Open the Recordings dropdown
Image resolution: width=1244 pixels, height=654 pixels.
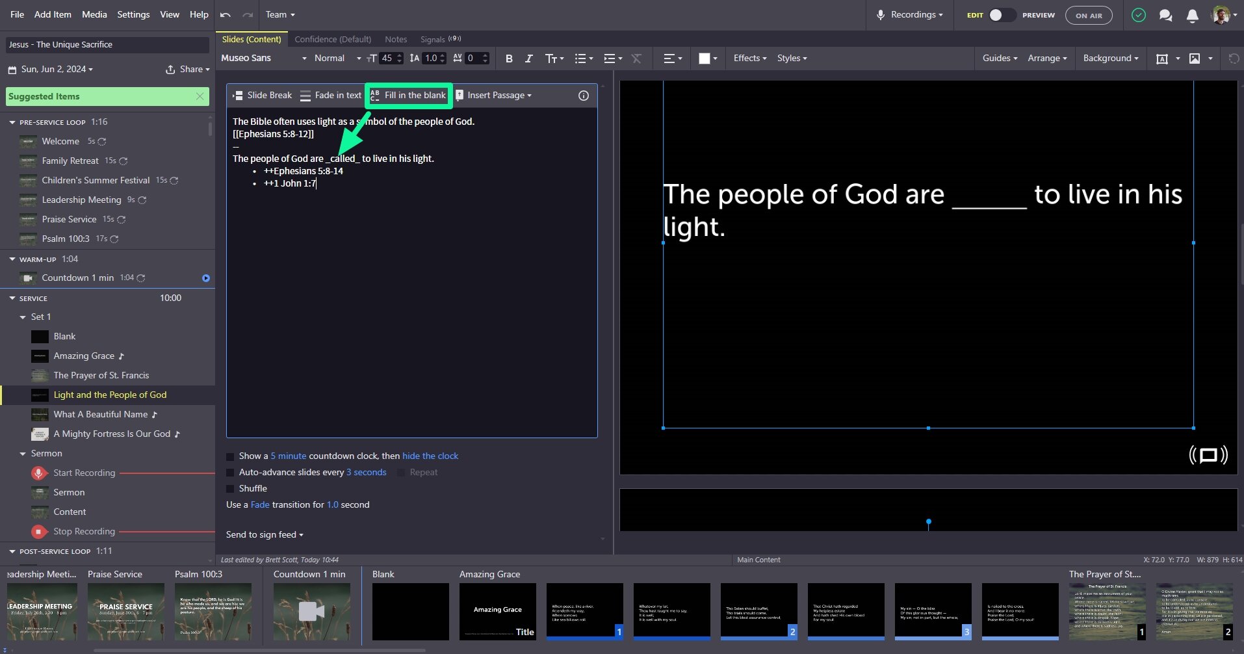pos(910,15)
